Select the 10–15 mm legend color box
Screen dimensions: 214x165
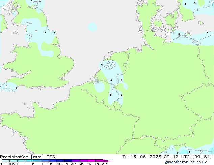45,161
